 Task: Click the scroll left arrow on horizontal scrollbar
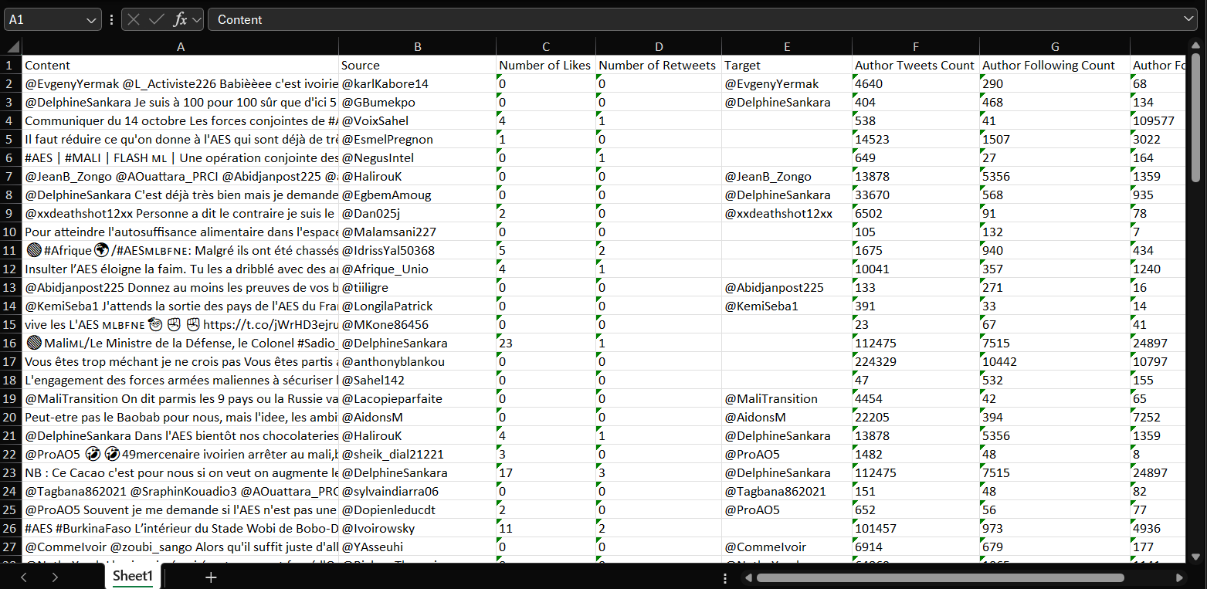click(747, 577)
